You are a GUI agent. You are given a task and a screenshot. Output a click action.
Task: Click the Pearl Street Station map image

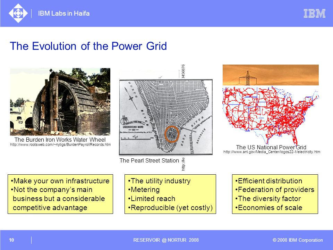166,117
